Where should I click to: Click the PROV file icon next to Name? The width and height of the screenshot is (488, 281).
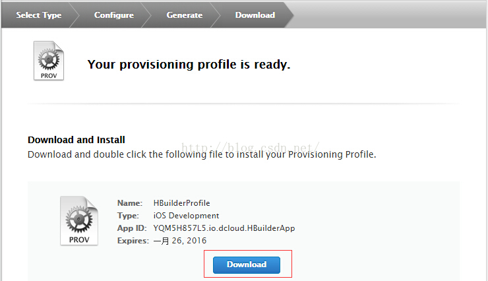(x=79, y=220)
